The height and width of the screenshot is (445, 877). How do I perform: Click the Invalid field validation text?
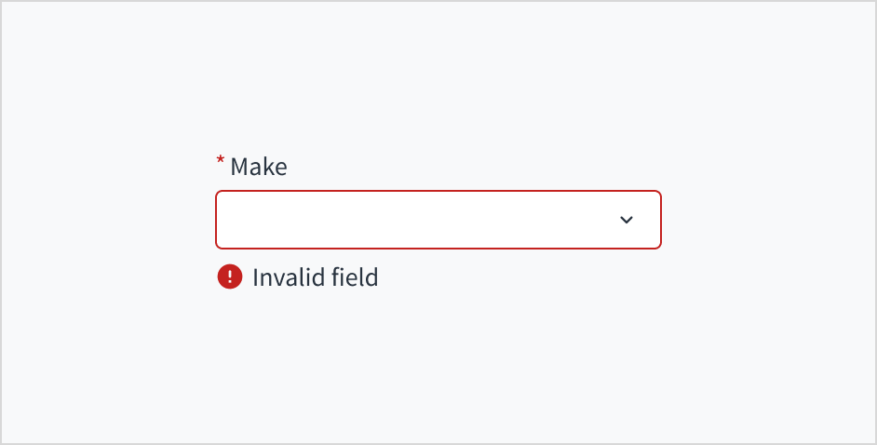pyautogui.click(x=315, y=277)
